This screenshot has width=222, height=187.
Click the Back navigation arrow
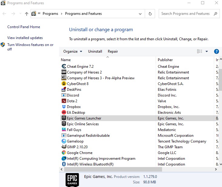click(4, 14)
